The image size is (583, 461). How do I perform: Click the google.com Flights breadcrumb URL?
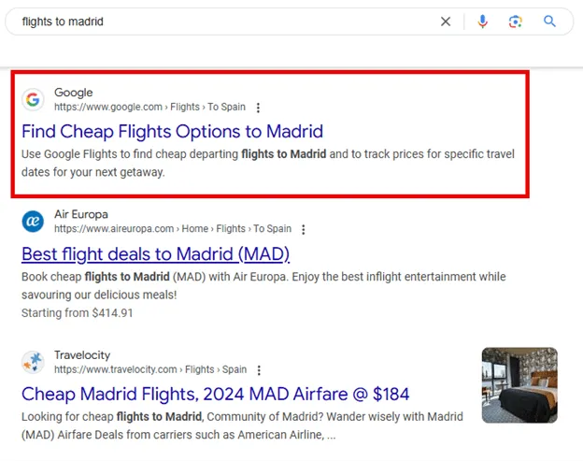click(x=149, y=108)
